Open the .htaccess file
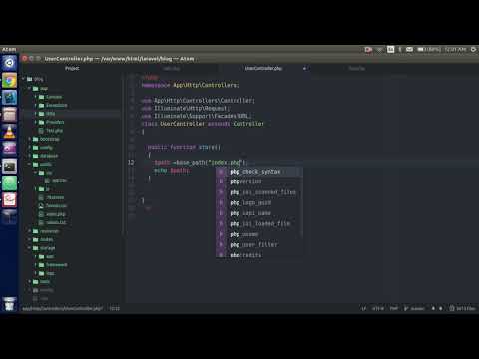The height and width of the screenshot is (359, 479). (55, 197)
